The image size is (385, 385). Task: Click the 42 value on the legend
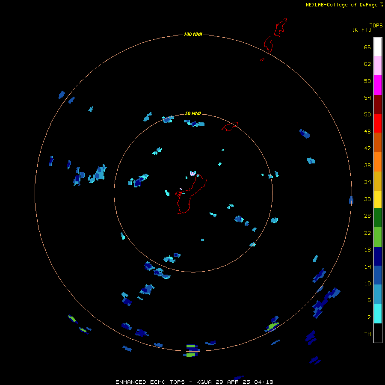(367, 148)
